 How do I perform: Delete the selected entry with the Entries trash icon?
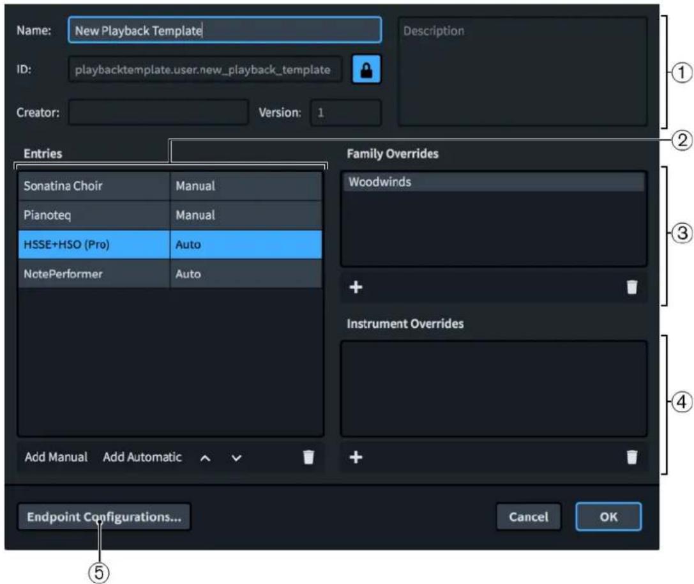pyautogui.click(x=308, y=457)
